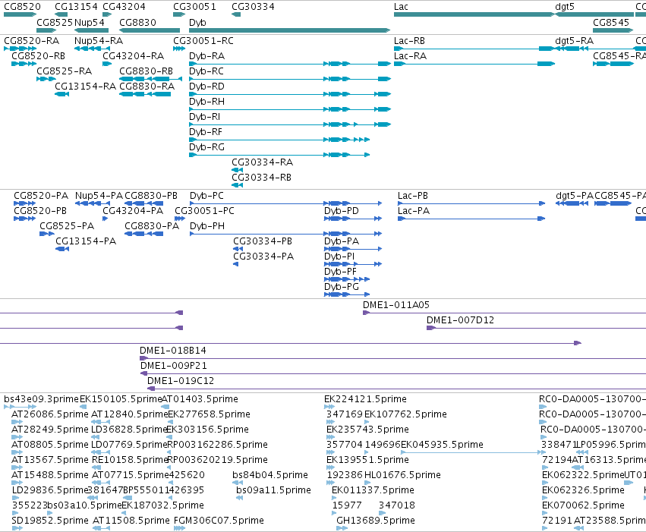Select protein CG13154-PA
Viewport: 646px width, 532px height.
pyautogui.click(x=86, y=241)
